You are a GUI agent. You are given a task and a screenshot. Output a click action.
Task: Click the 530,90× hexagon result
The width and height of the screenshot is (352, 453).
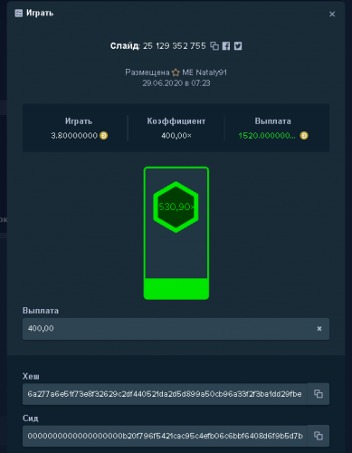click(x=176, y=207)
